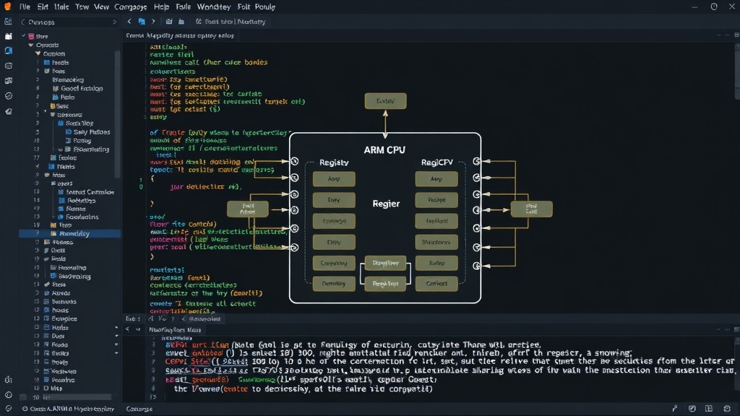Select the bottom panel tab above the output
Screen dimensions: 740x416
pos(175,329)
